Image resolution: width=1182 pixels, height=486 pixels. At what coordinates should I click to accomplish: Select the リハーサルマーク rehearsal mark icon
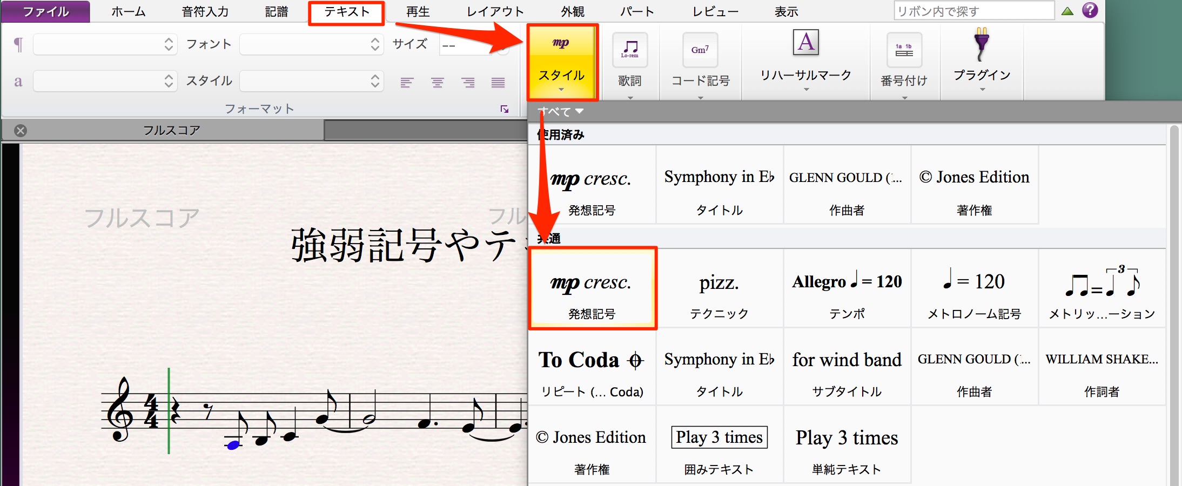point(805,43)
